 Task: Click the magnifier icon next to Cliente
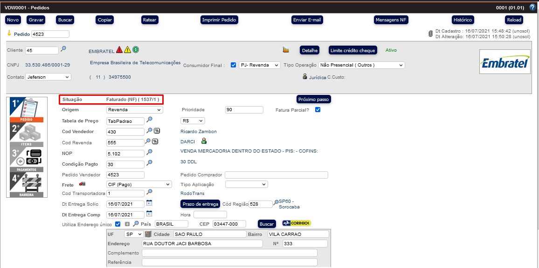coord(63,49)
